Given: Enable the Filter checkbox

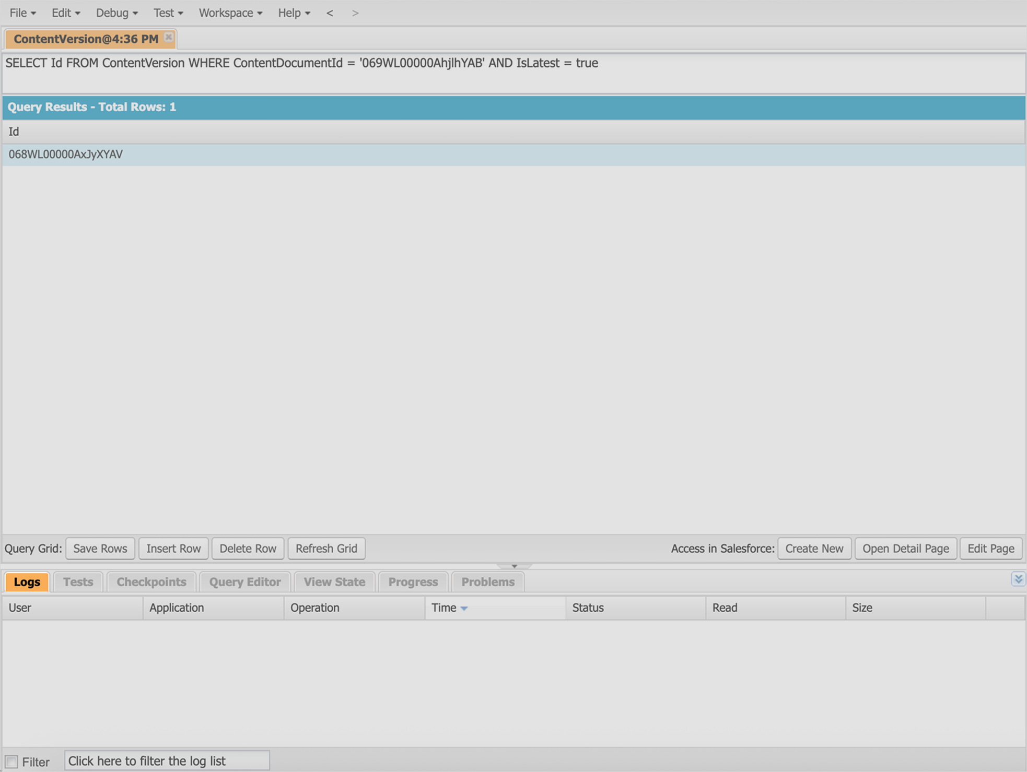Looking at the screenshot, I should [11, 762].
